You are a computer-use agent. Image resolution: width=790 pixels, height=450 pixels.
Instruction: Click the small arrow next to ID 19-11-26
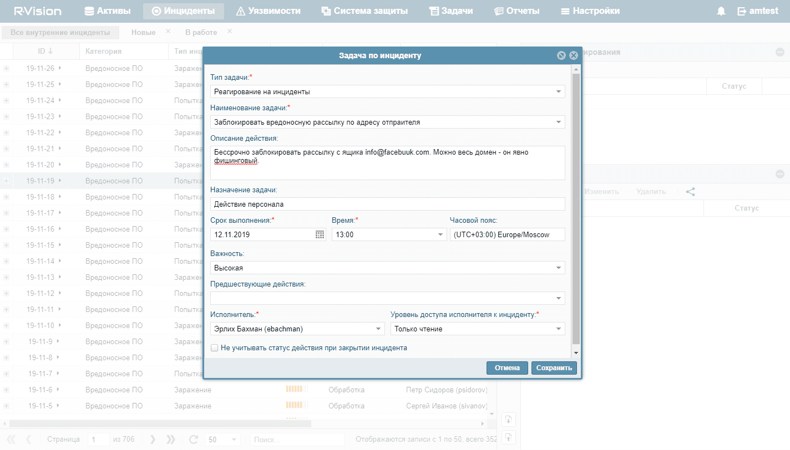tap(60, 68)
